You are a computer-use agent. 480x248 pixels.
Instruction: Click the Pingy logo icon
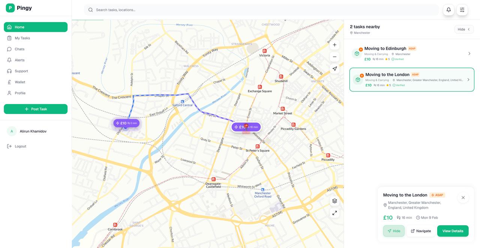click(x=10, y=8)
